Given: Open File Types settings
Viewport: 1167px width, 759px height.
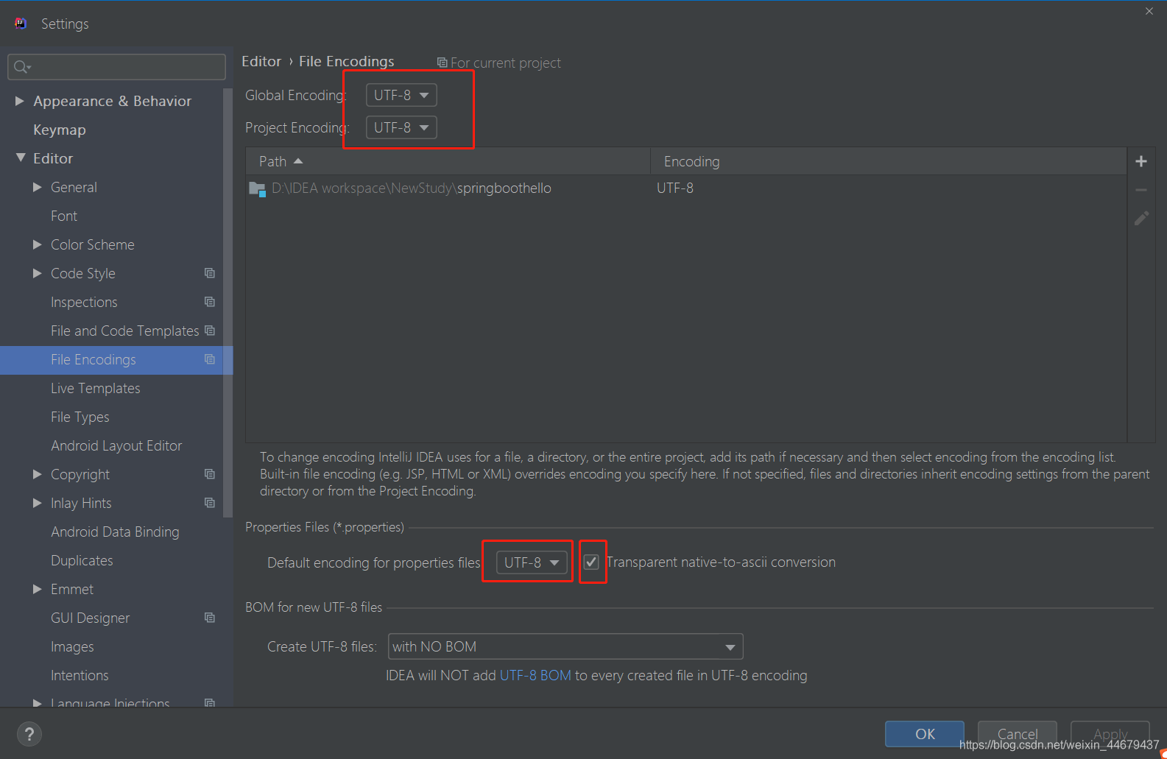Looking at the screenshot, I should click(80, 417).
